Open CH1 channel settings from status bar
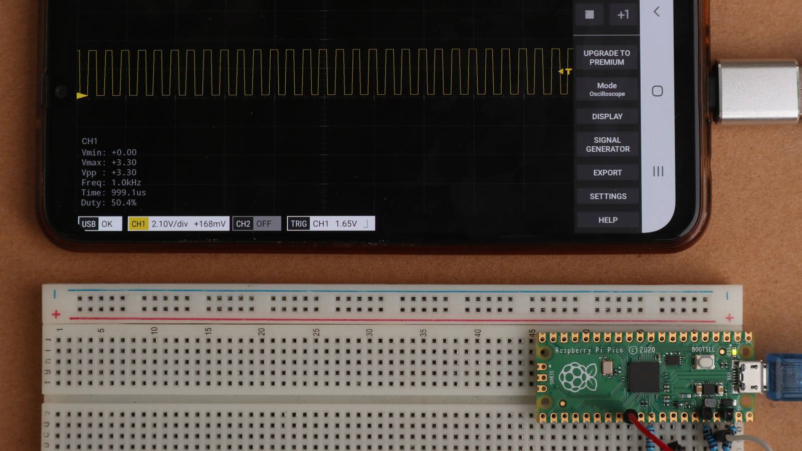The height and width of the screenshot is (451, 802). (x=138, y=224)
